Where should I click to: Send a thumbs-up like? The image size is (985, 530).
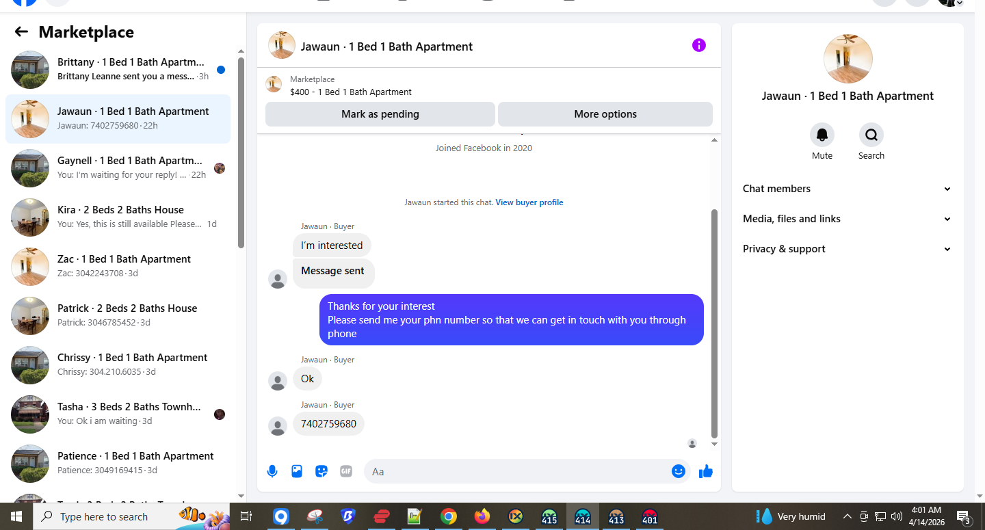click(706, 471)
